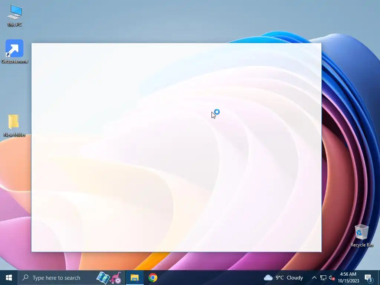The image size is (380, 285).
Task: Click the magnifier icon in taskbar search
Action: coord(25,278)
